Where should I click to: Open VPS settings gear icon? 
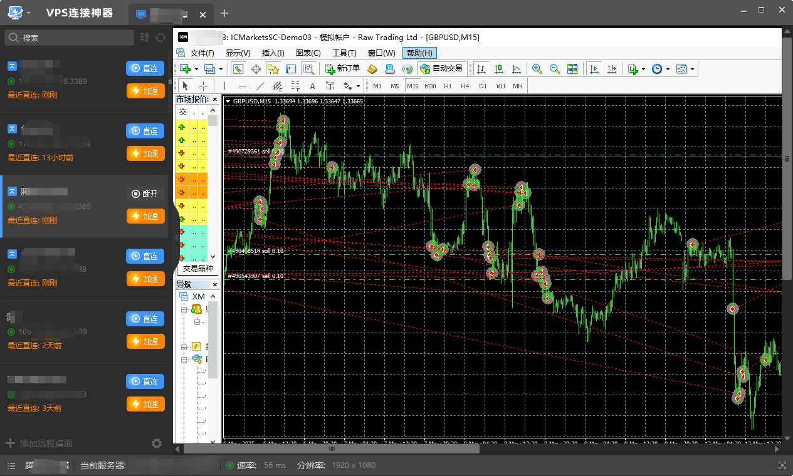coord(157,443)
